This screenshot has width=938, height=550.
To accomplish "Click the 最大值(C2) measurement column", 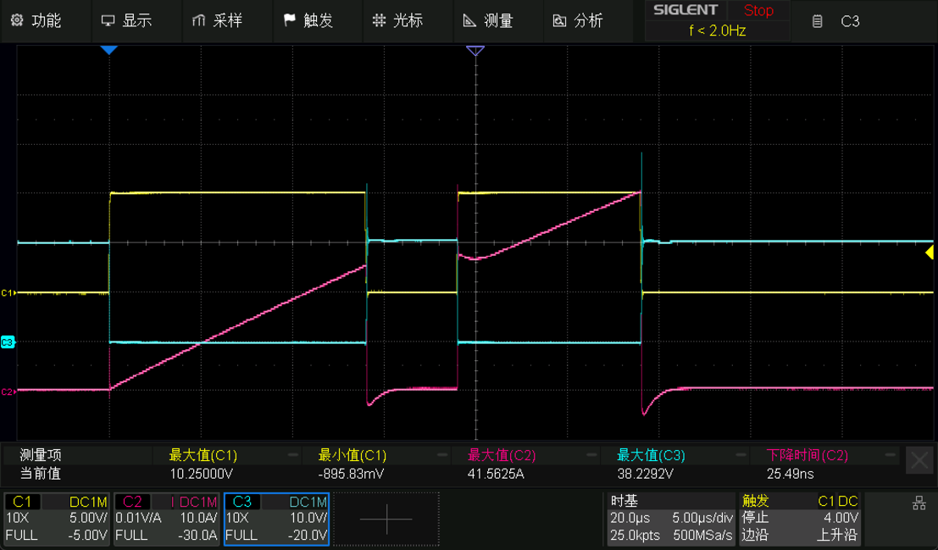I will [x=525, y=464].
